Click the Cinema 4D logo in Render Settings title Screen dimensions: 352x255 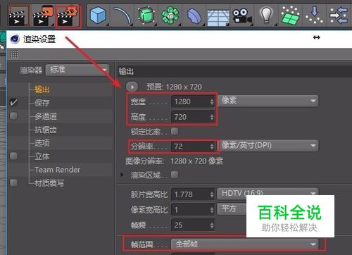(x=15, y=39)
